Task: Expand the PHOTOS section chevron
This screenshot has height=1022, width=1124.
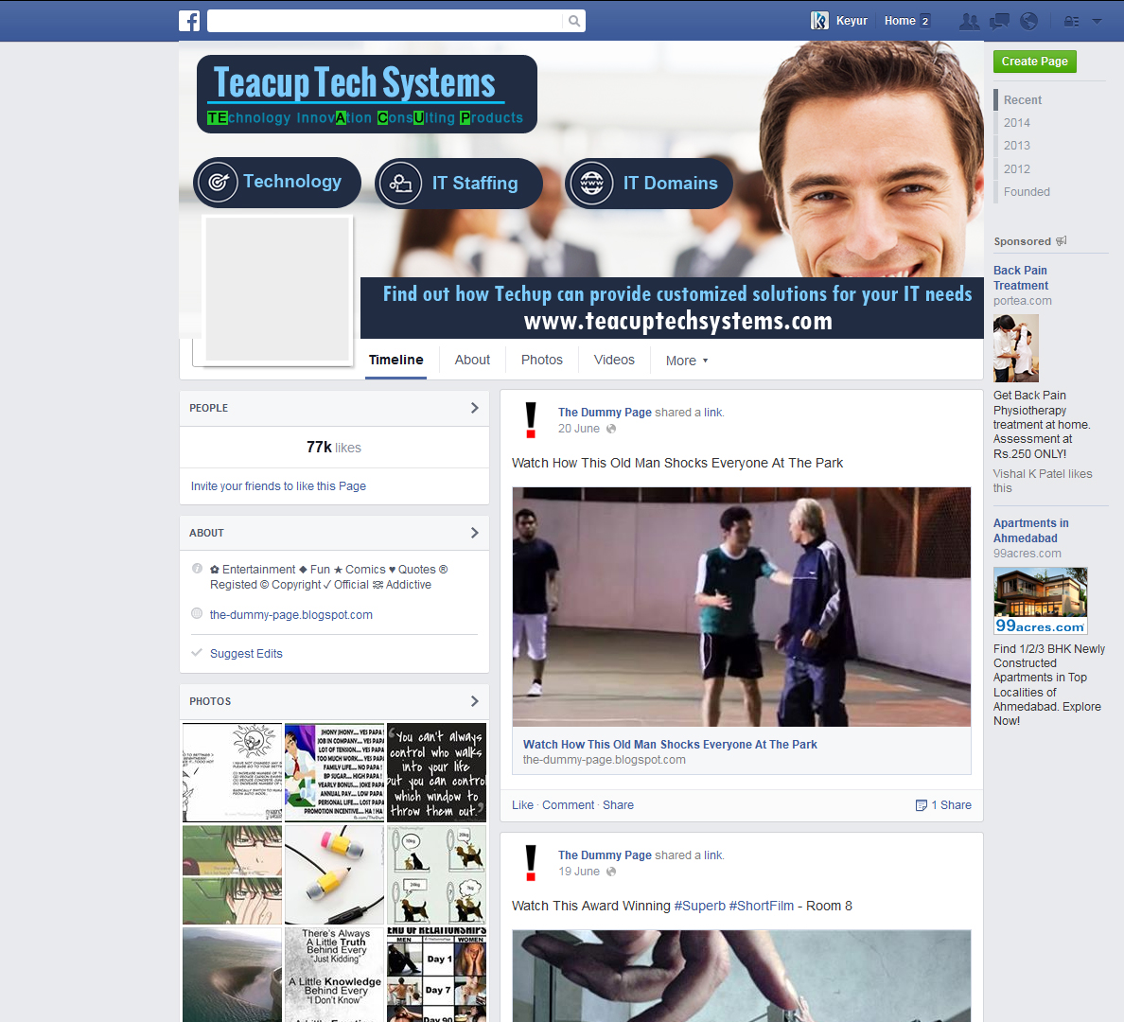Action: click(x=474, y=701)
